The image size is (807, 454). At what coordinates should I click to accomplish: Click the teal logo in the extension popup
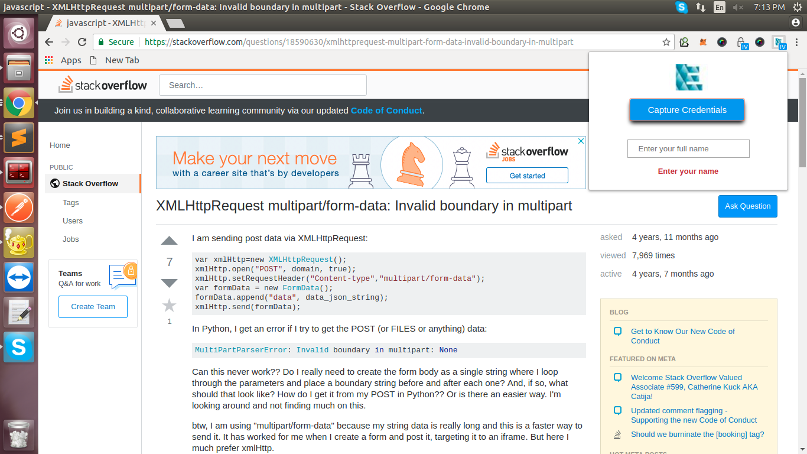[688, 77]
